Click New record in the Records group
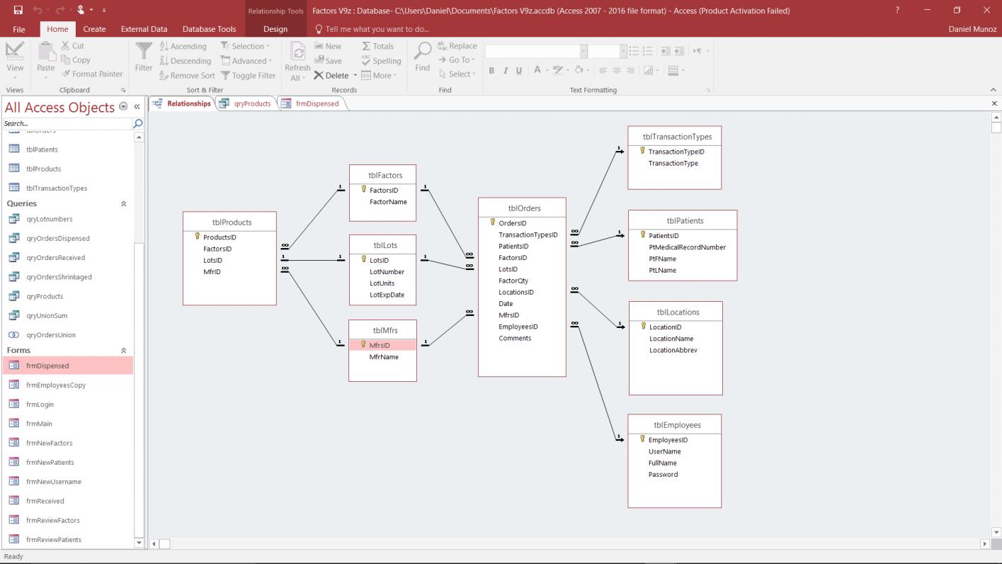 327,47
